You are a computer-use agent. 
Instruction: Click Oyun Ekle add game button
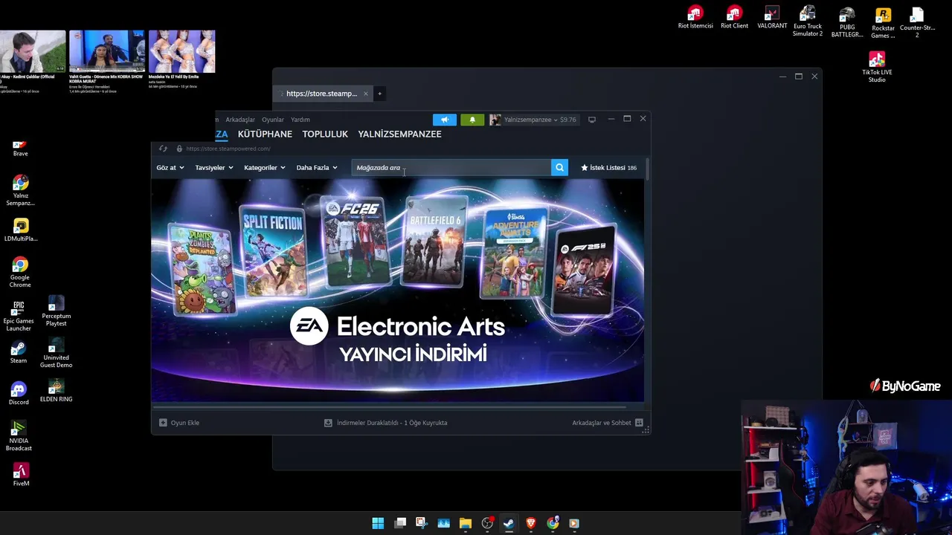pyautogui.click(x=179, y=423)
